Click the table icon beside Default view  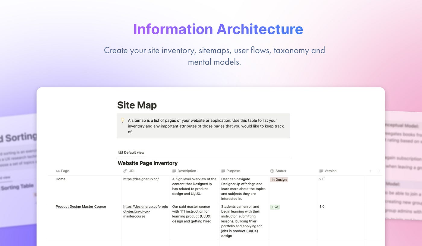pyautogui.click(x=121, y=152)
